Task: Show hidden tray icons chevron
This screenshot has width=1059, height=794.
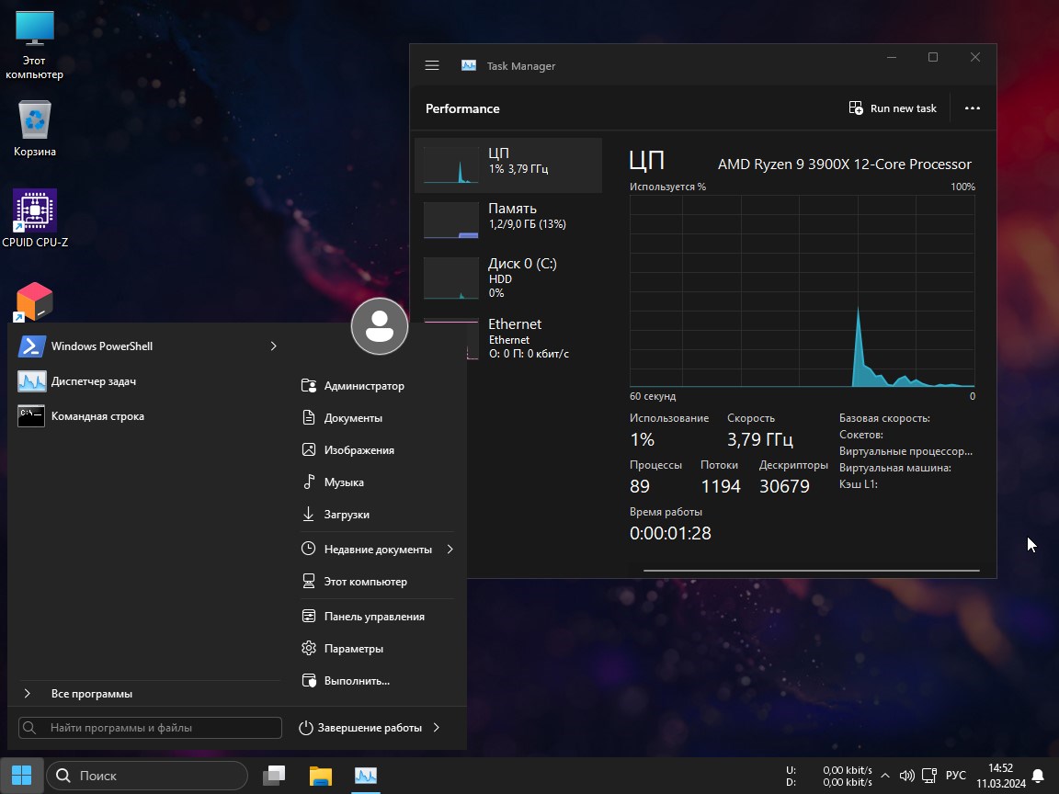Action: 885,776
